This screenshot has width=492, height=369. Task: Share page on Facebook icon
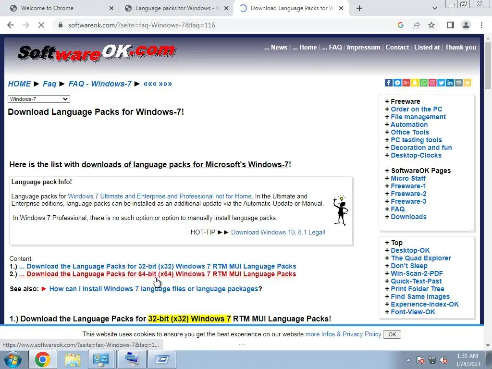[x=388, y=83]
